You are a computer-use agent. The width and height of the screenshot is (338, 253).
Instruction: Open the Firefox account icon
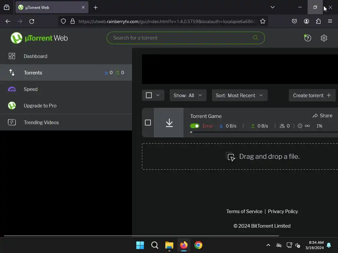coord(306,21)
